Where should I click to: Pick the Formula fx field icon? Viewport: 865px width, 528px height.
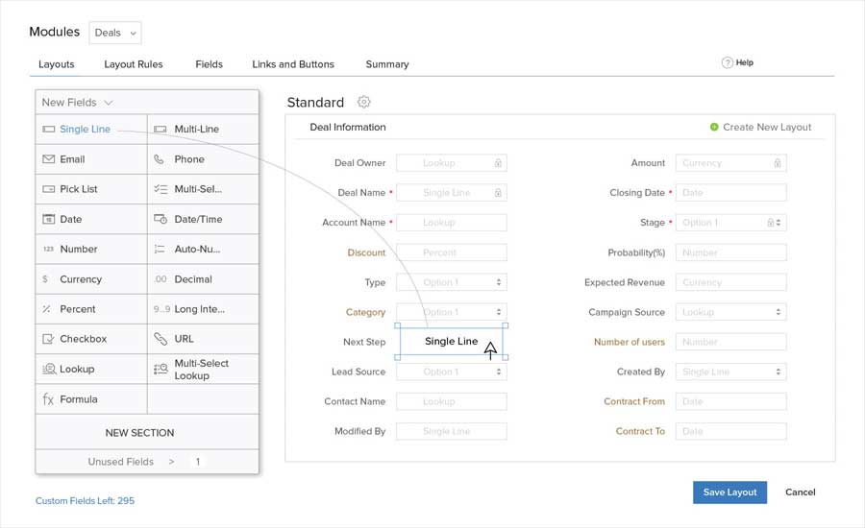[48, 399]
